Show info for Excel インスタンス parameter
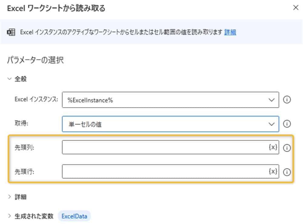Screen dimensions: 303x224 coord(287,100)
